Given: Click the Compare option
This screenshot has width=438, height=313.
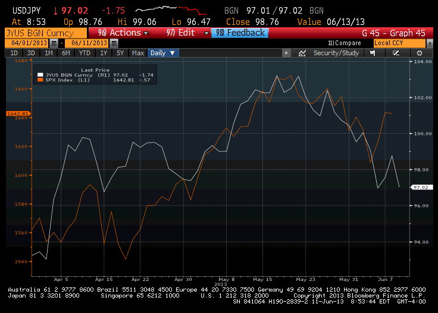Looking at the screenshot, I should tap(344, 43).
